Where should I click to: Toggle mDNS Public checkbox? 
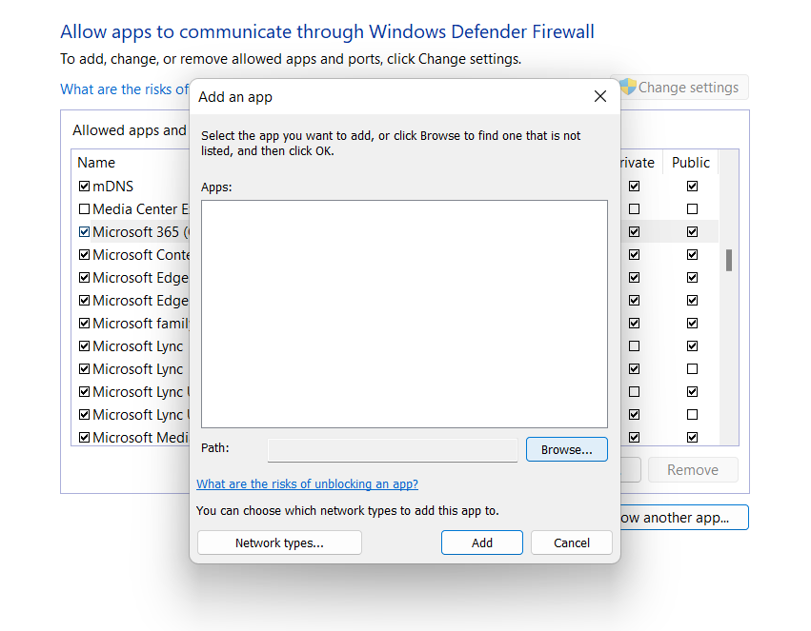(692, 186)
